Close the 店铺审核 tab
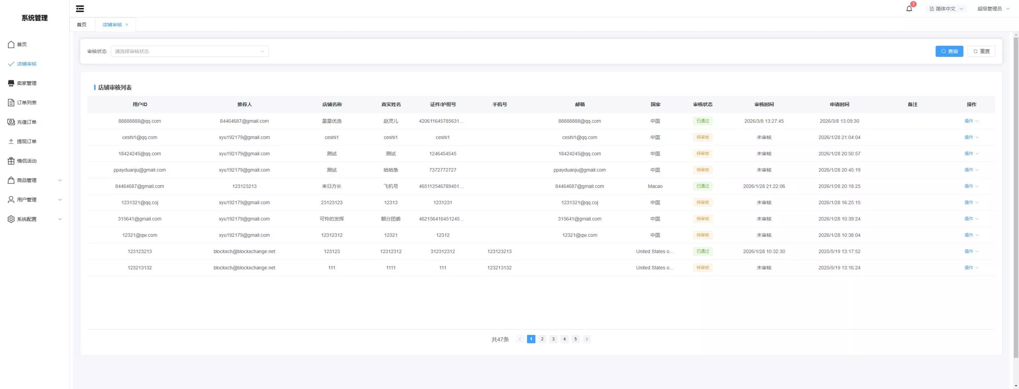Image resolution: width=1019 pixels, height=389 pixels. tap(127, 25)
